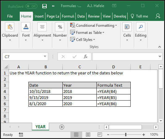Open the Font group icon
This screenshot has height=139, width=165.
26,27
